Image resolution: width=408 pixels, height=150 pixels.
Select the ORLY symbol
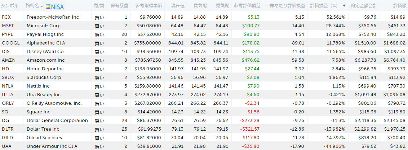click(8, 103)
